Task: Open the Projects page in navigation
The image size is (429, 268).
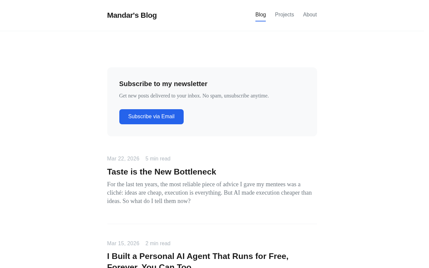Action: [284, 15]
